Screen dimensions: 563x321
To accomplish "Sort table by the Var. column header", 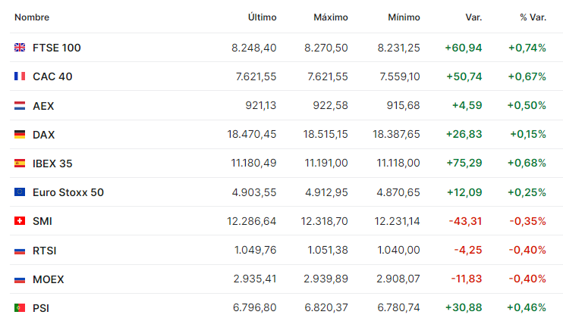I will (473, 17).
